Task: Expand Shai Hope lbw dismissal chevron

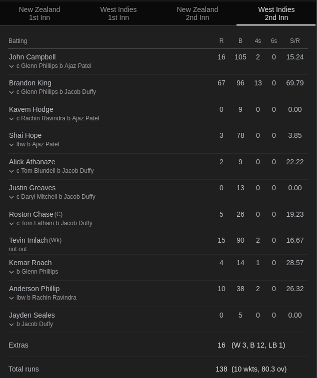Action: tap(11, 145)
